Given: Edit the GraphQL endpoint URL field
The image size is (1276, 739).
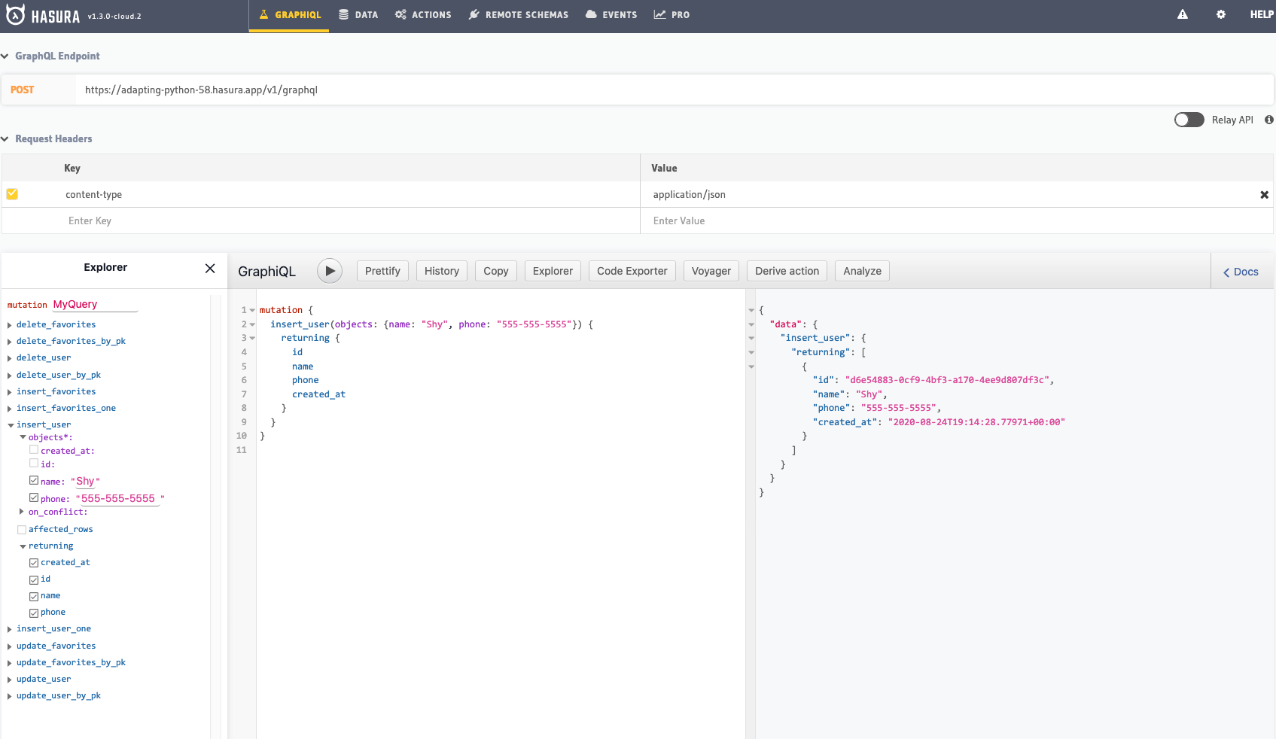Looking at the screenshot, I should pyautogui.click(x=674, y=90).
